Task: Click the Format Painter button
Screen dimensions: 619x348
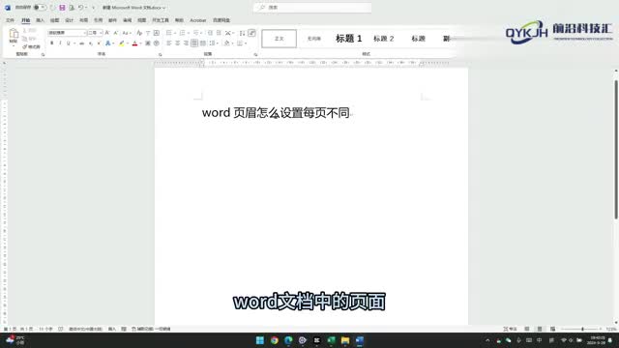Action: coord(31,46)
